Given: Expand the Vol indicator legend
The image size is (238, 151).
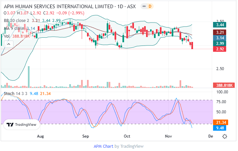Looking at the screenshot, I should click(x=7, y=36).
